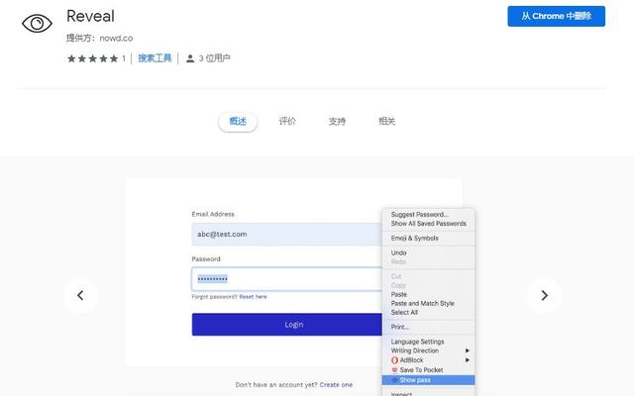Go to previous screenshot with left arrow
Screen dimensions: 634x396
click(80, 295)
